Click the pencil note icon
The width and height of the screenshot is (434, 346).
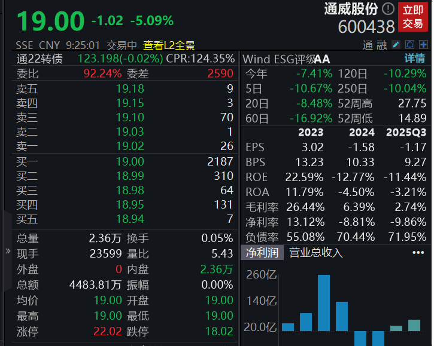point(396,44)
